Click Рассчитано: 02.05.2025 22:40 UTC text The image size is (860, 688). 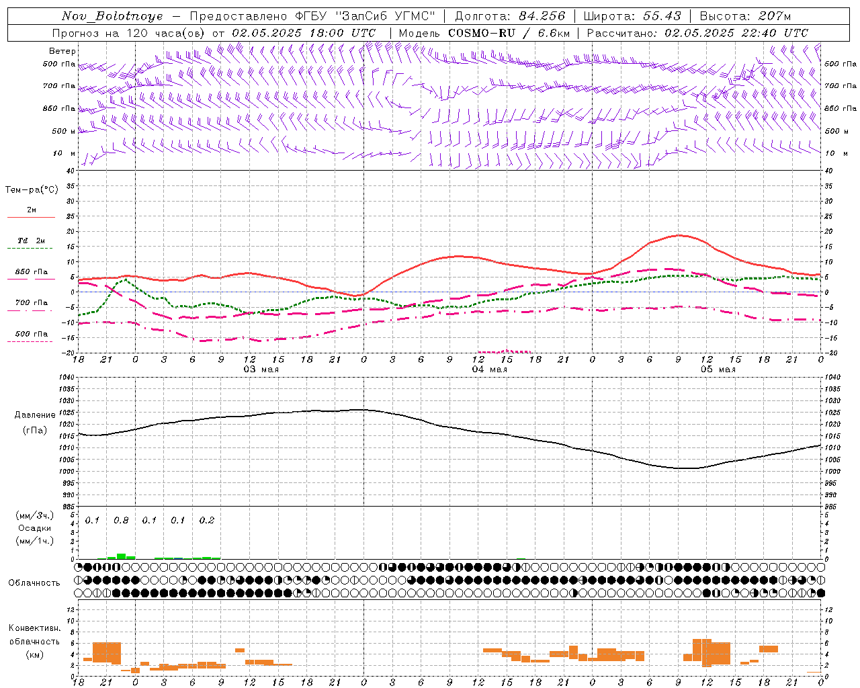697,33
